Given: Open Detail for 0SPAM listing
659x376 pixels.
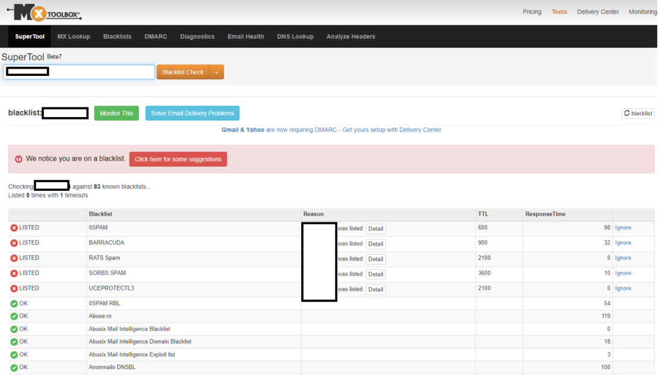Looking at the screenshot, I should [x=376, y=229].
